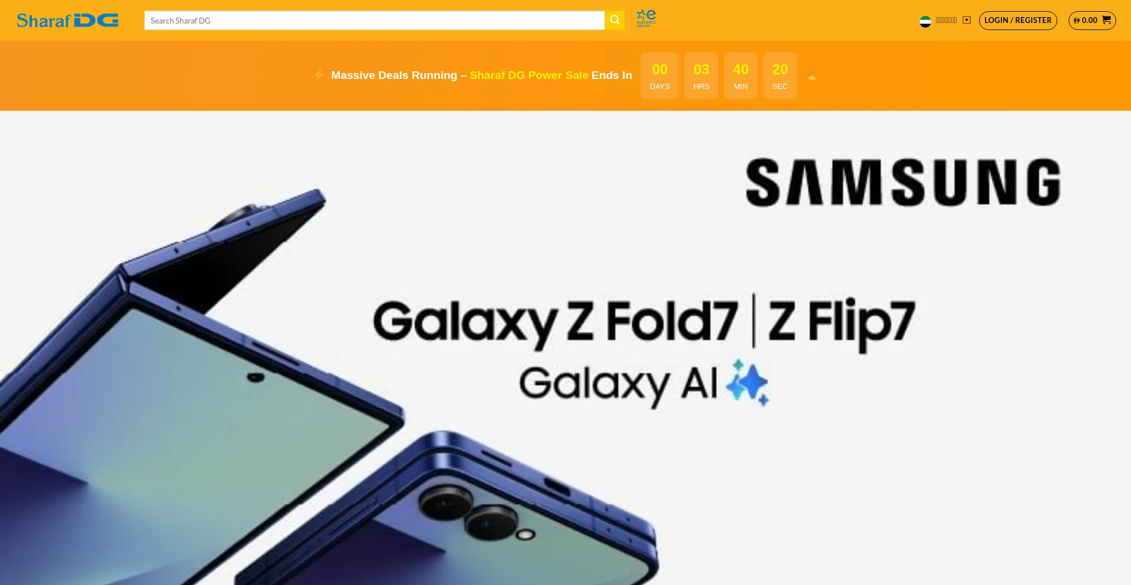
Task: Click the SEC countdown box
Action: point(780,75)
